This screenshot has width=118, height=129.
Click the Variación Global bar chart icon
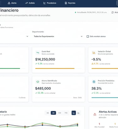tap(94, 53)
